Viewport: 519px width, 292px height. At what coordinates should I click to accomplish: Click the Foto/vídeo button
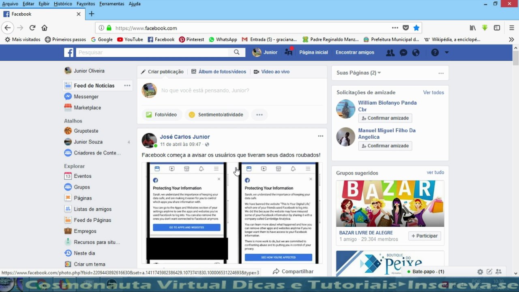[x=161, y=115]
